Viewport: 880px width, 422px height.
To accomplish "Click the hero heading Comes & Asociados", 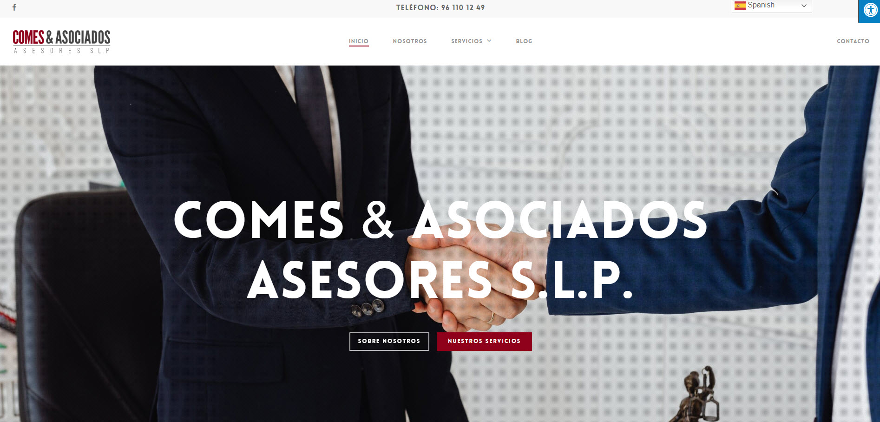I will pos(440,220).
